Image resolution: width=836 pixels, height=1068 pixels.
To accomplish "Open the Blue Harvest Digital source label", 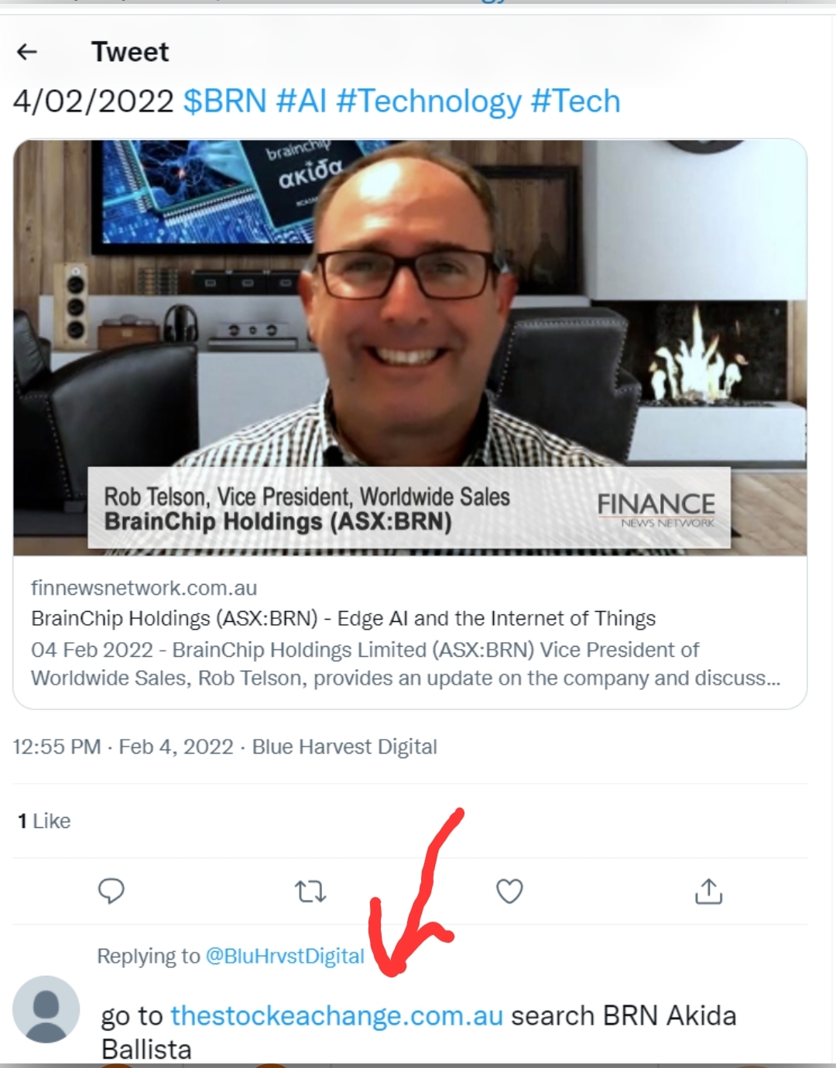I will tap(344, 747).
